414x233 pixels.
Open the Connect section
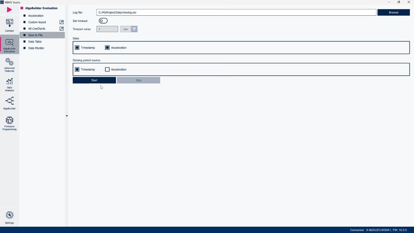9,25
